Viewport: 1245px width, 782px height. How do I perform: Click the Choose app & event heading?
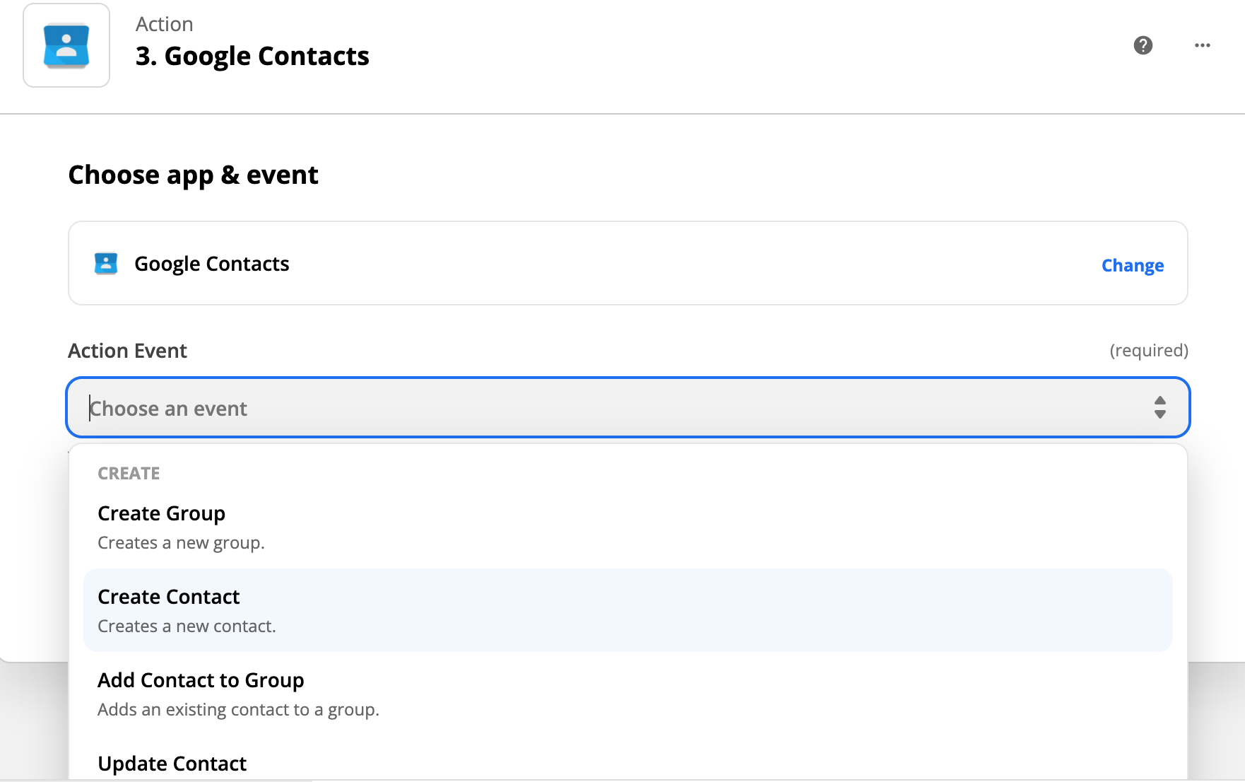pos(193,175)
